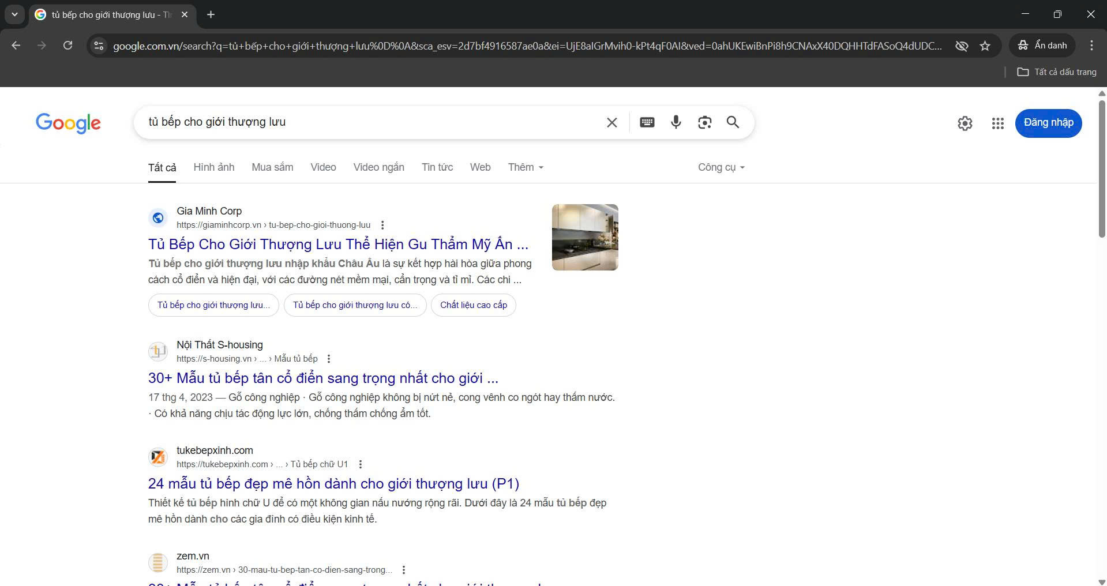Image resolution: width=1107 pixels, height=586 pixels.
Task: Open more options for S-housing result
Action: click(329, 359)
